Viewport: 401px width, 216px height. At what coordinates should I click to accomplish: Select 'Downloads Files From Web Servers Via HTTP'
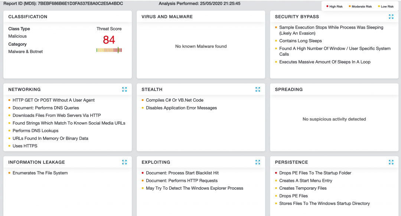click(57, 115)
